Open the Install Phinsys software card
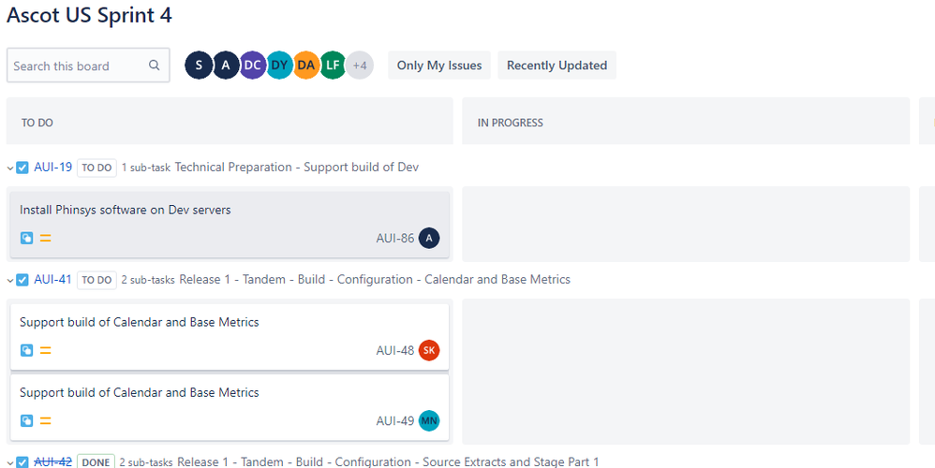This screenshot has width=935, height=468. pyautogui.click(x=230, y=225)
